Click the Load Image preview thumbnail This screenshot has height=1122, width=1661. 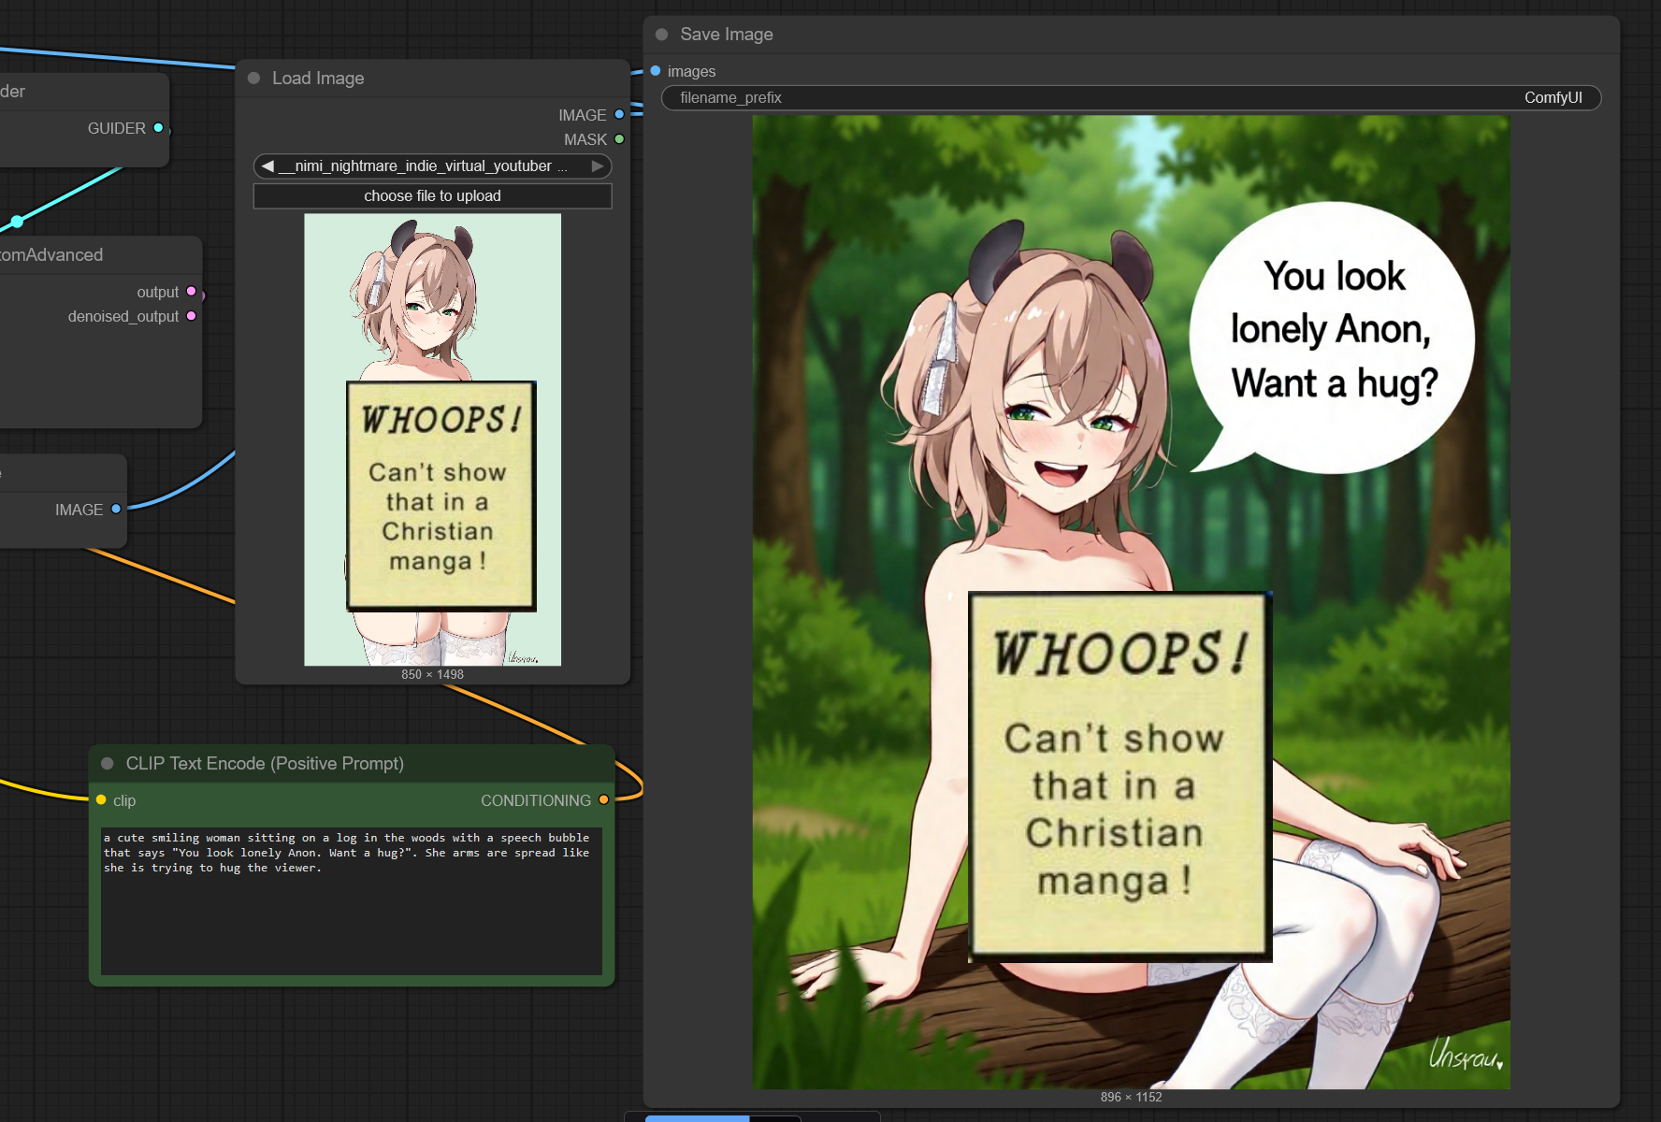coord(432,439)
